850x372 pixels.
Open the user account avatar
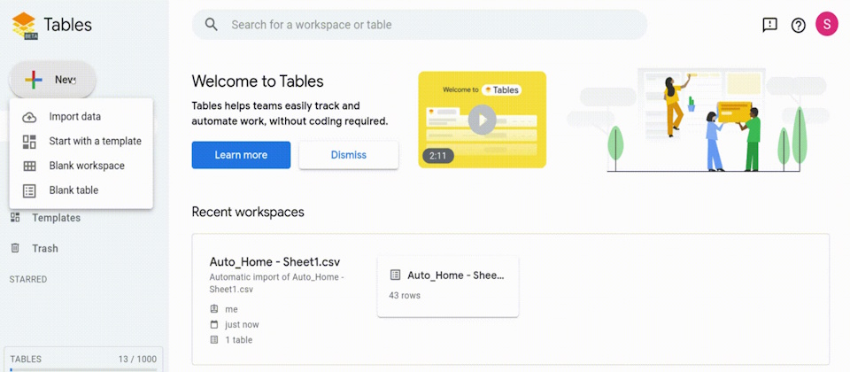(x=826, y=25)
